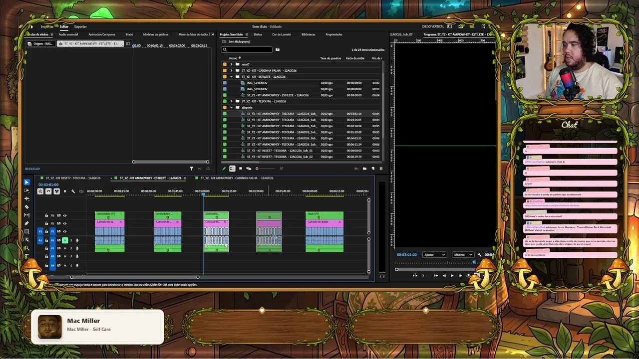Switch Project panel to list view
639x359 pixels.
click(232, 169)
